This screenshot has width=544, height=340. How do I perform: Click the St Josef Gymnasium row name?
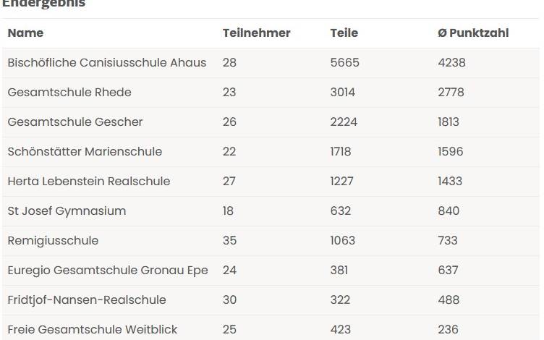(x=67, y=211)
